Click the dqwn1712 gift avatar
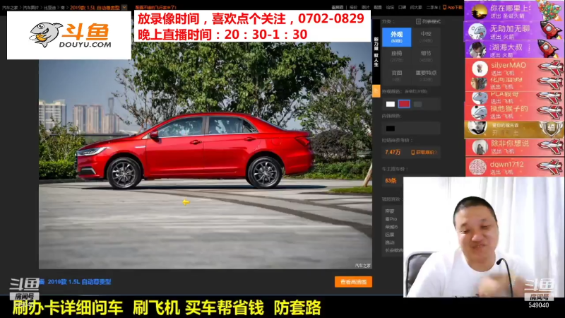The height and width of the screenshot is (318, 565). pos(478,167)
